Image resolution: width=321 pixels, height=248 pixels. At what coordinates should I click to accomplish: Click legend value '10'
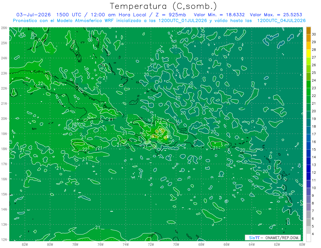(x=314, y=188)
